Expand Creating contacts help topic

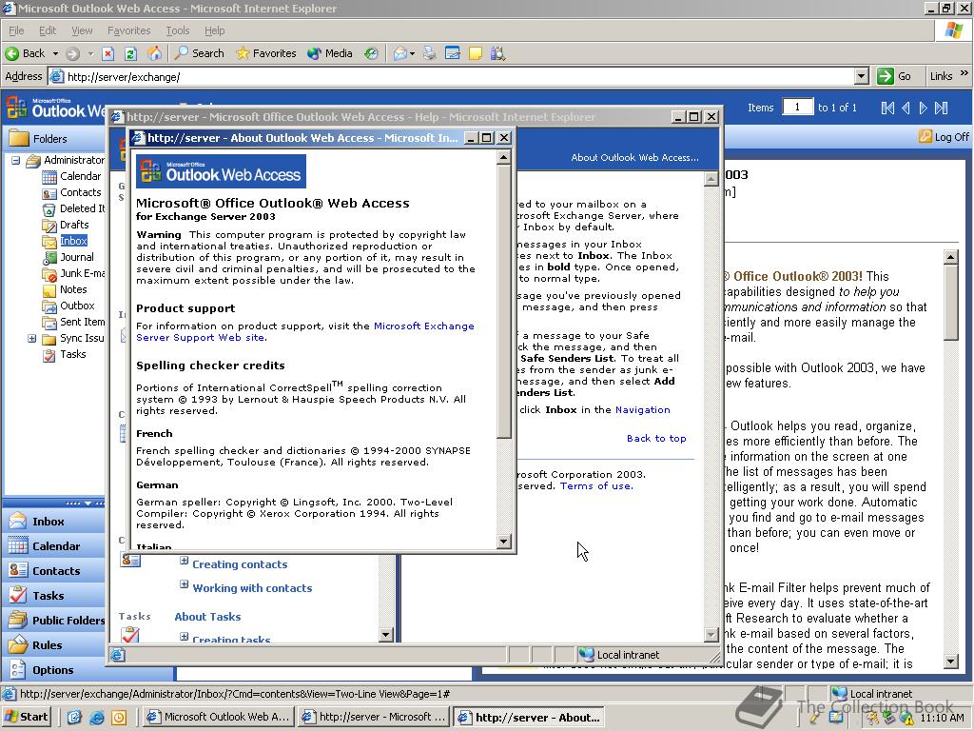tap(184, 562)
